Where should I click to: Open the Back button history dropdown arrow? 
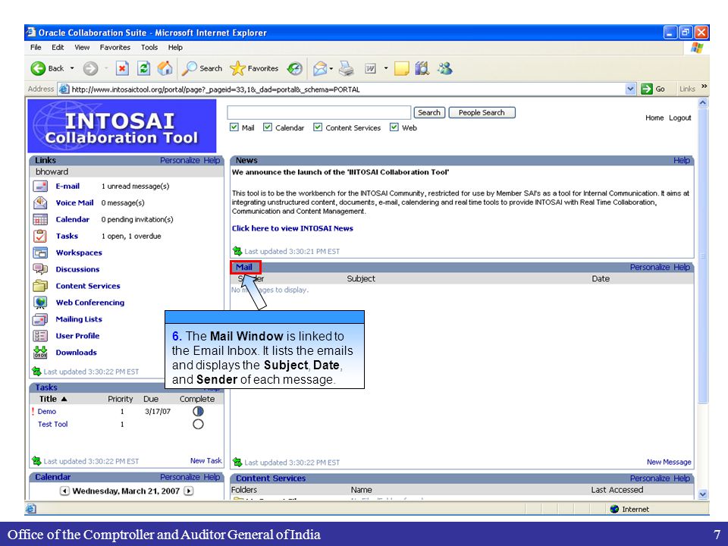[x=72, y=69]
